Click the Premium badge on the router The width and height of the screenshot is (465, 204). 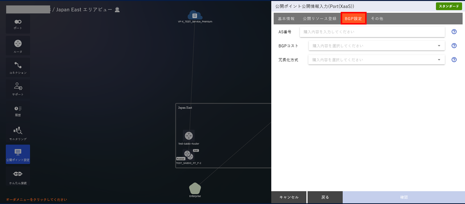click(x=181, y=159)
